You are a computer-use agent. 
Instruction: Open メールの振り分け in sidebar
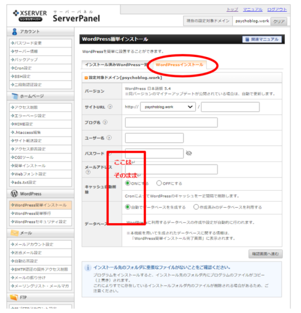pos(40,278)
